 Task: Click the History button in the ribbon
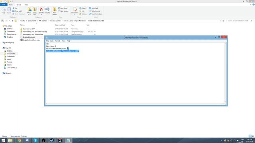(83, 14)
